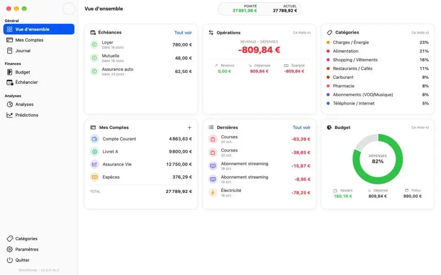Click streaming -15,87 € screen icon
The image size is (441, 275).
point(213,166)
